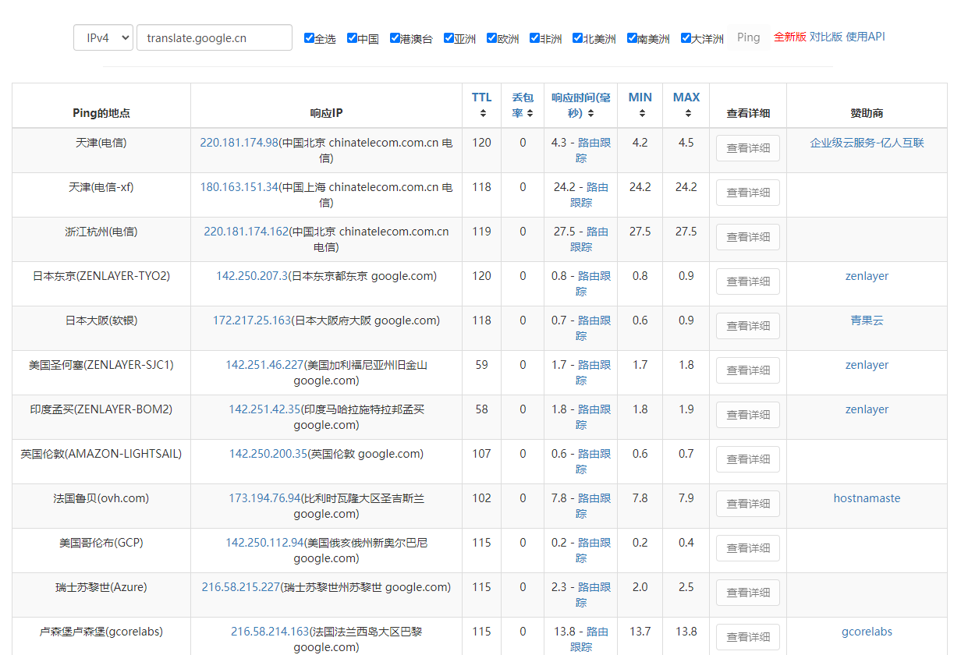Sort by the 丢包率 column

(523, 105)
